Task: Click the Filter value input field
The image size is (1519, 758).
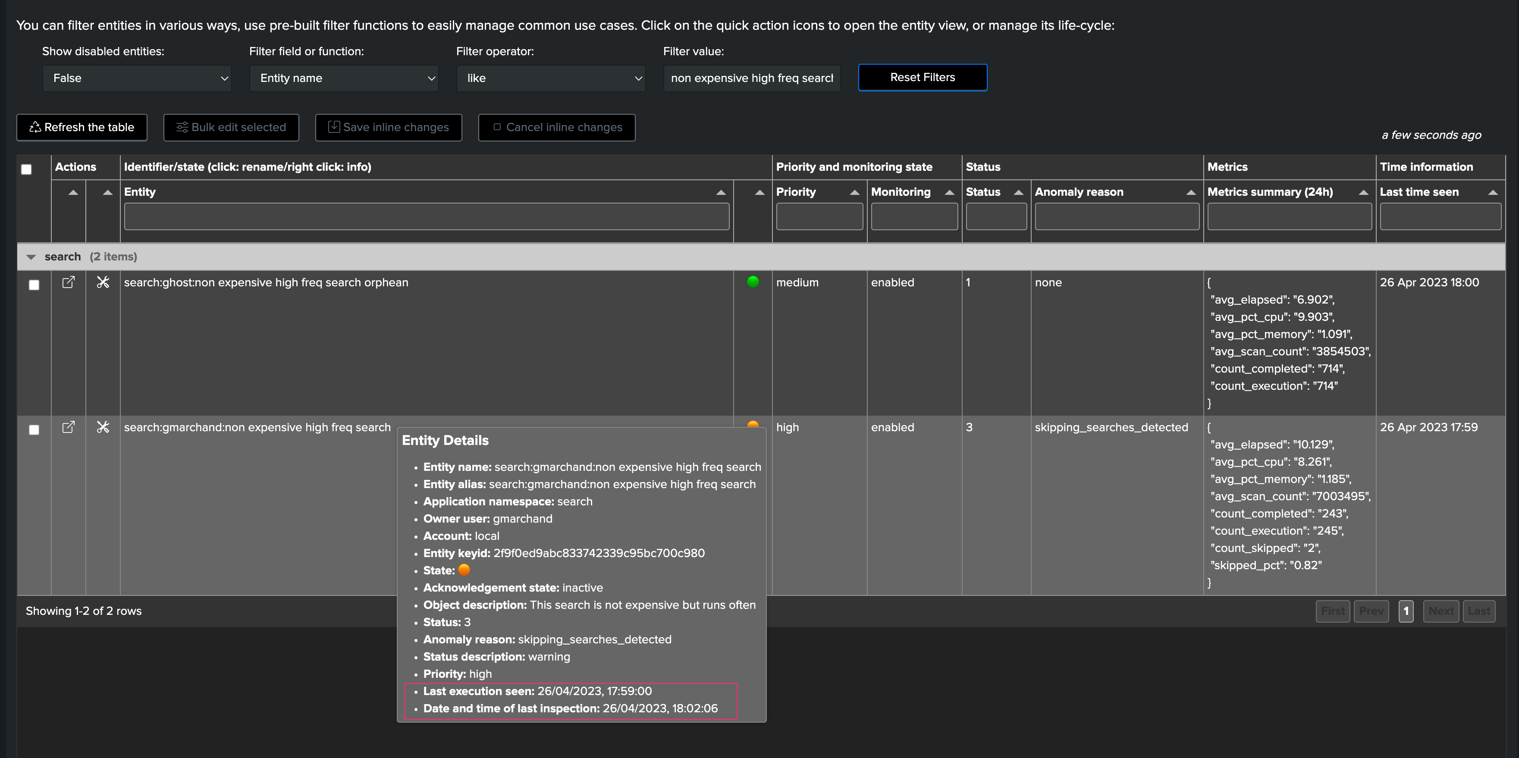Action: 752,78
